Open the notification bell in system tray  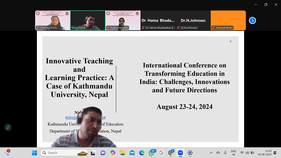coord(275,153)
